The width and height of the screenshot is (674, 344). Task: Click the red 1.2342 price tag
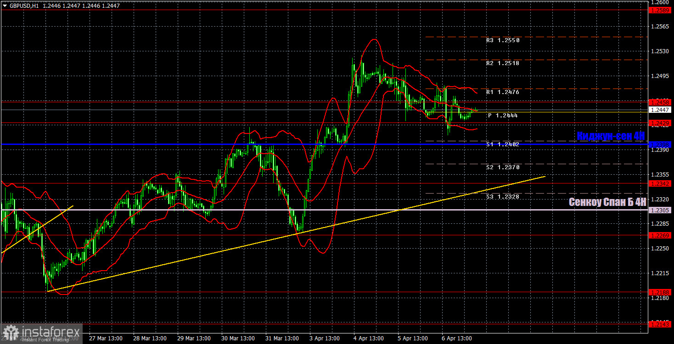tap(660, 183)
